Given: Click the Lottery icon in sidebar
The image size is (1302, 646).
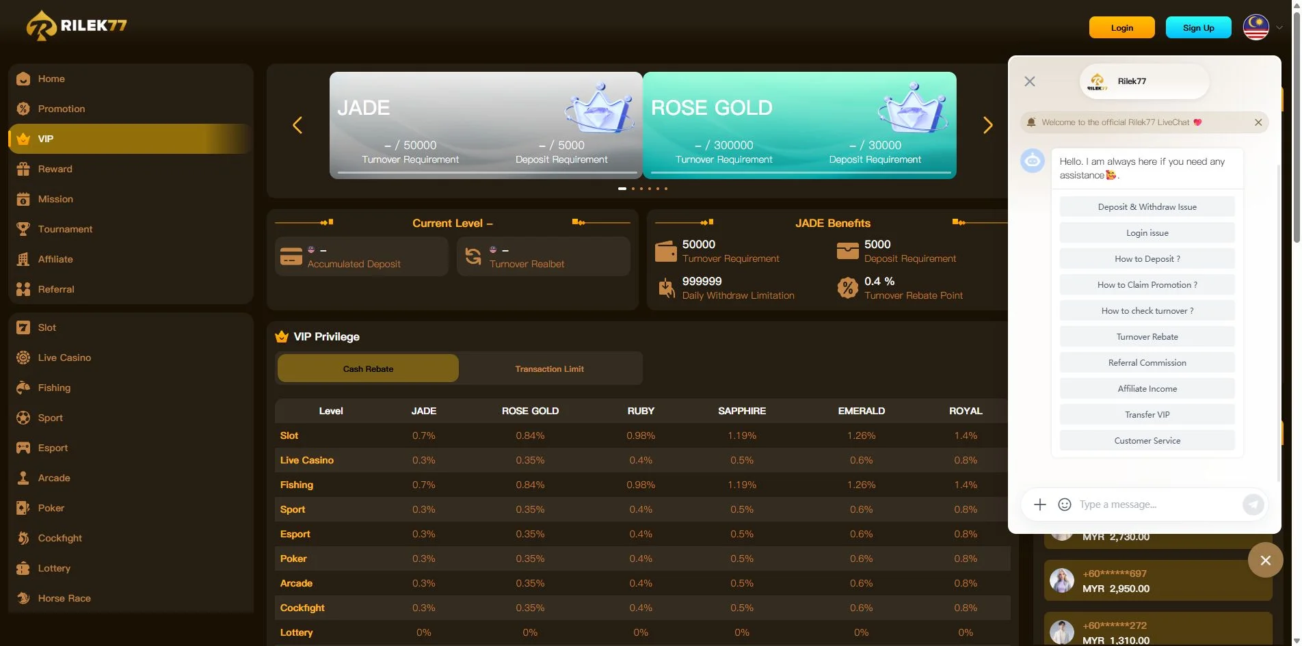Looking at the screenshot, I should click(x=23, y=568).
